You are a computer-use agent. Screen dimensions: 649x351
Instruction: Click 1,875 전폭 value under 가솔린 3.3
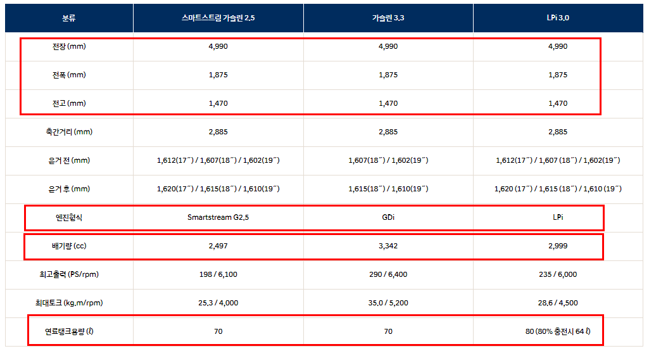click(388, 75)
